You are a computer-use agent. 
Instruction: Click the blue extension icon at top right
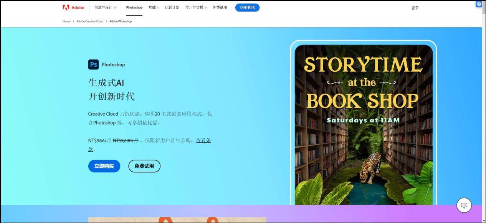479,4
